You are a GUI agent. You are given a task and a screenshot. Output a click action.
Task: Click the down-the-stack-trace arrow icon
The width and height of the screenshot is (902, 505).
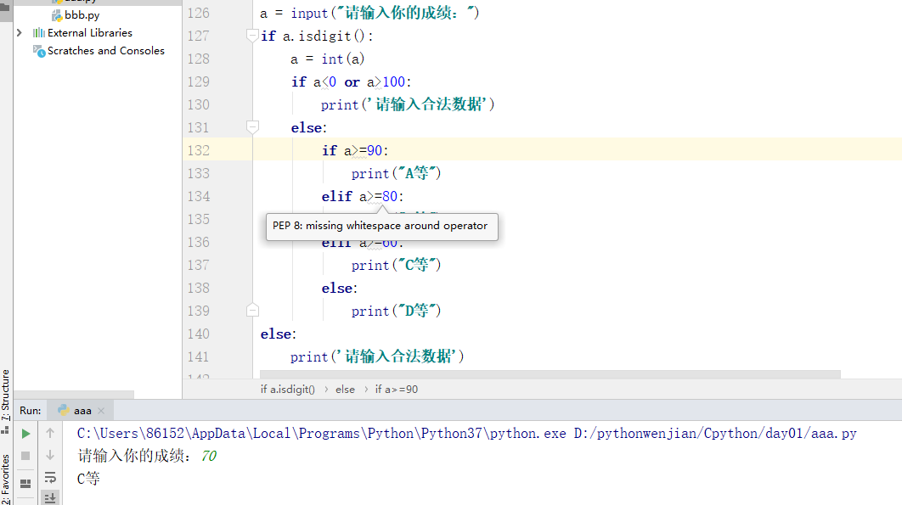[50, 456]
